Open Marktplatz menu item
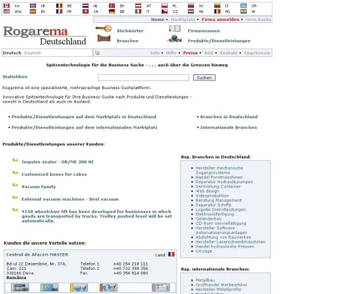The height and width of the screenshot is (294, 337). click(x=183, y=20)
